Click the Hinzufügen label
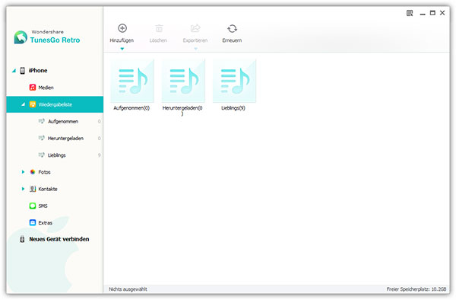Image resolution: width=456 pixels, height=300 pixels. [122, 40]
